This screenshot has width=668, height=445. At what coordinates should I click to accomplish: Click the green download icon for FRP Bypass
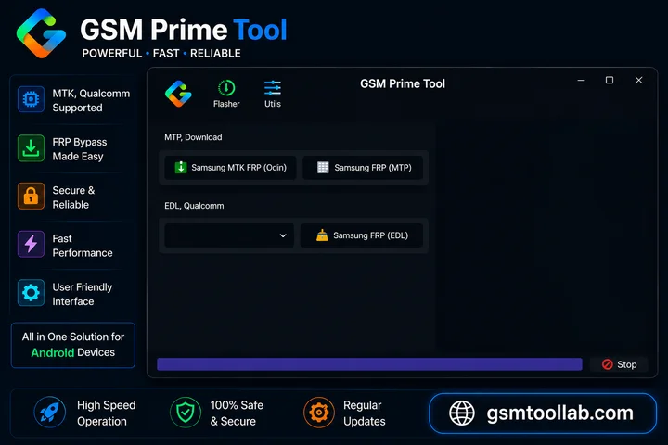(x=31, y=147)
